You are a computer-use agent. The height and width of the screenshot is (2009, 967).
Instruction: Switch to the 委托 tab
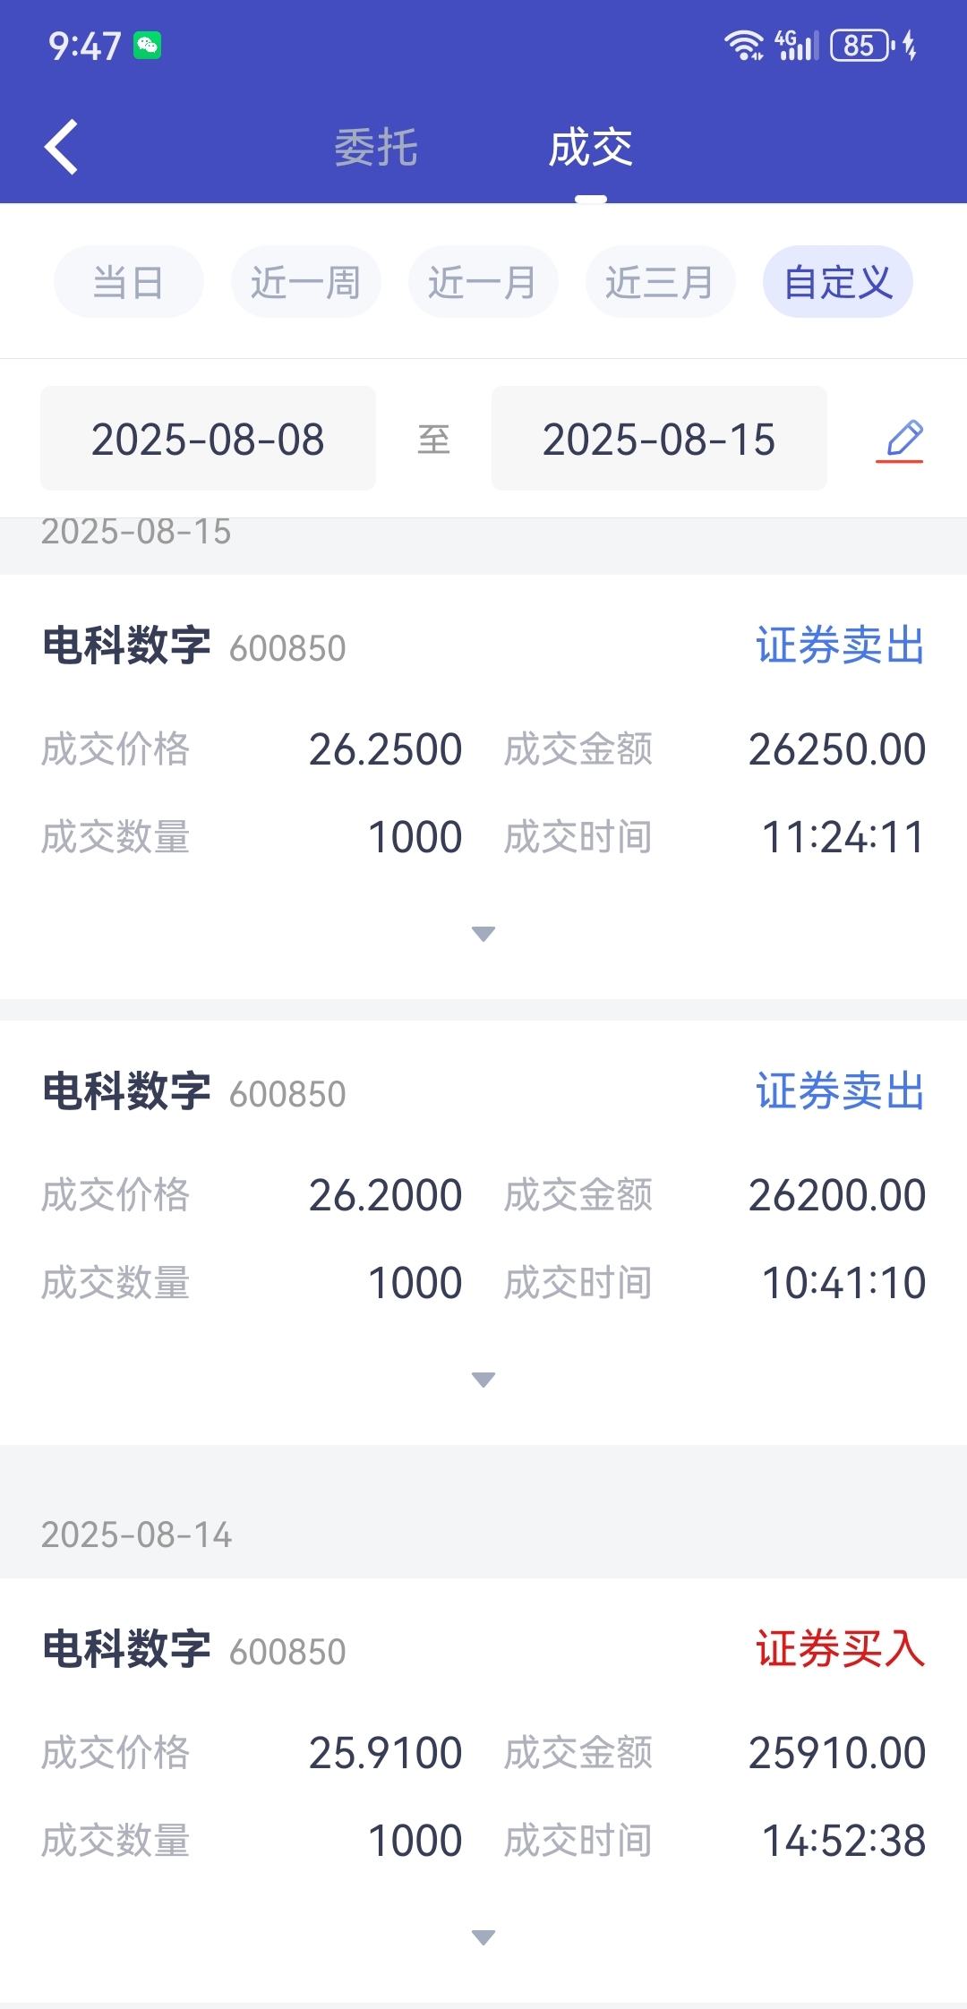pos(376,148)
